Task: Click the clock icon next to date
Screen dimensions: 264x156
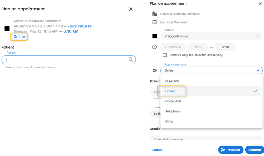Action: (x=155, y=47)
